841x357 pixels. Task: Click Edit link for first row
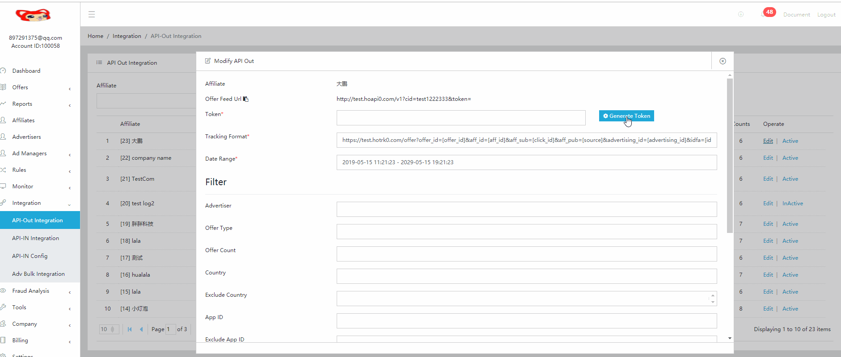(x=768, y=141)
